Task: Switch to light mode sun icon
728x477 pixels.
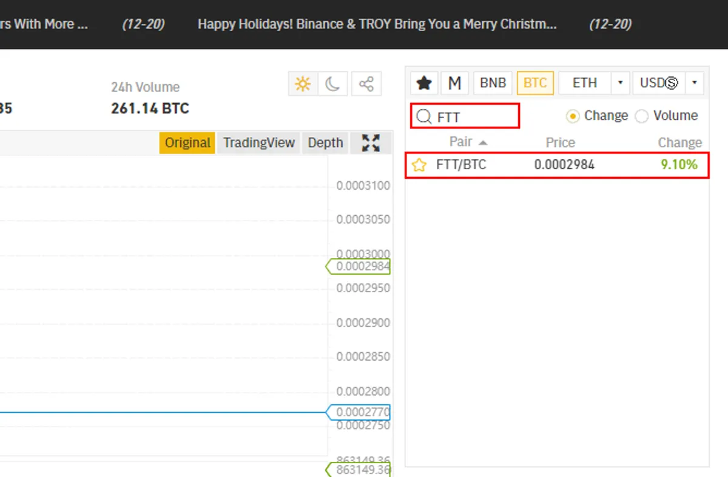Action: pyautogui.click(x=303, y=84)
